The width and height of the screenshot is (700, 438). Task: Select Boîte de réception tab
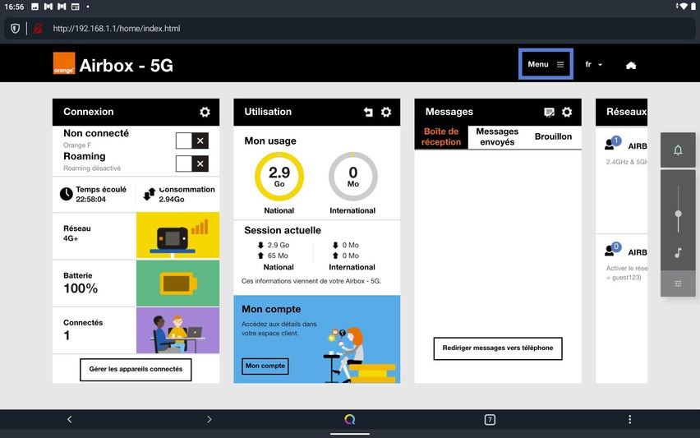click(x=441, y=136)
